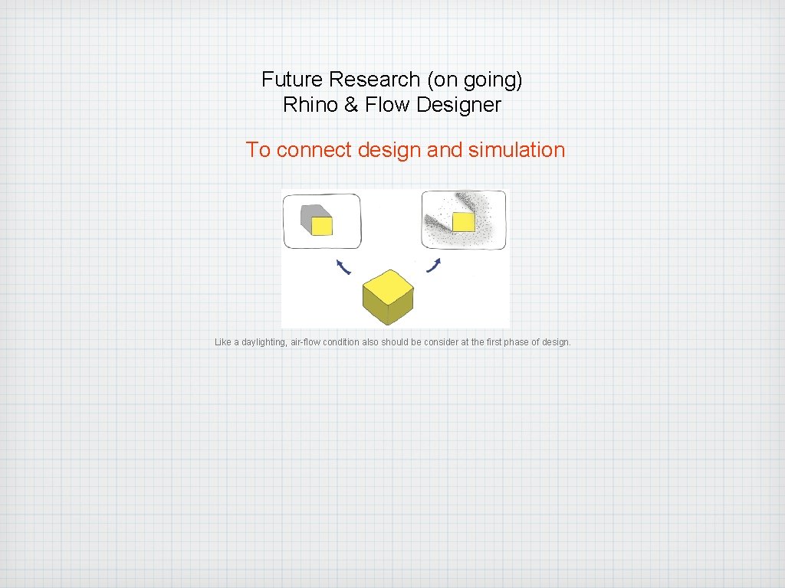Click the 'Future Research (on going)' title line
Viewport: 785px width, 588px height.
(x=392, y=80)
